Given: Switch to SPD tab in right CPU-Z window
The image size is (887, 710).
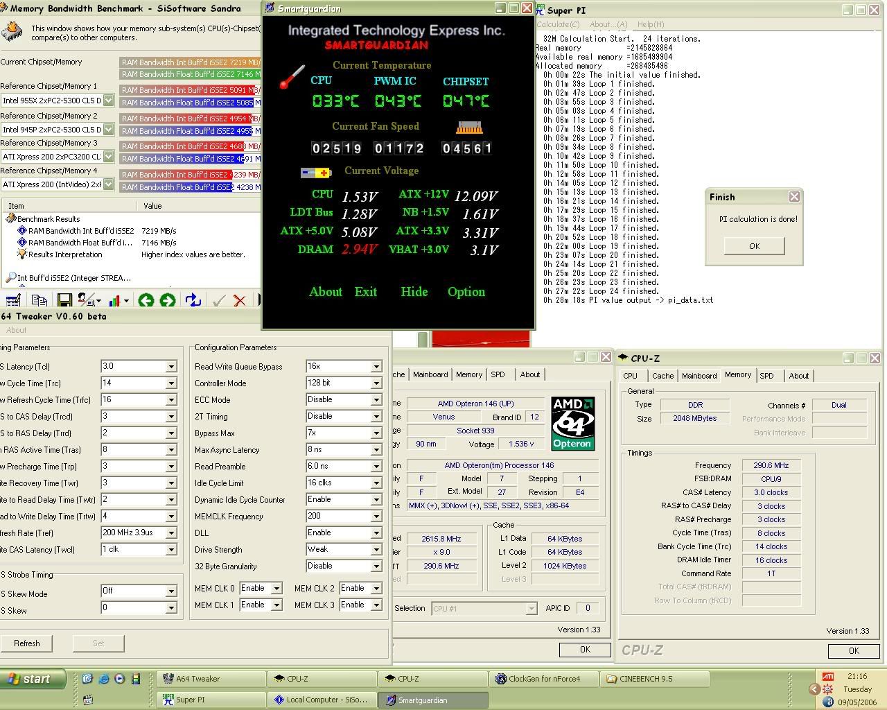Looking at the screenshot, I should coord(766,376).
